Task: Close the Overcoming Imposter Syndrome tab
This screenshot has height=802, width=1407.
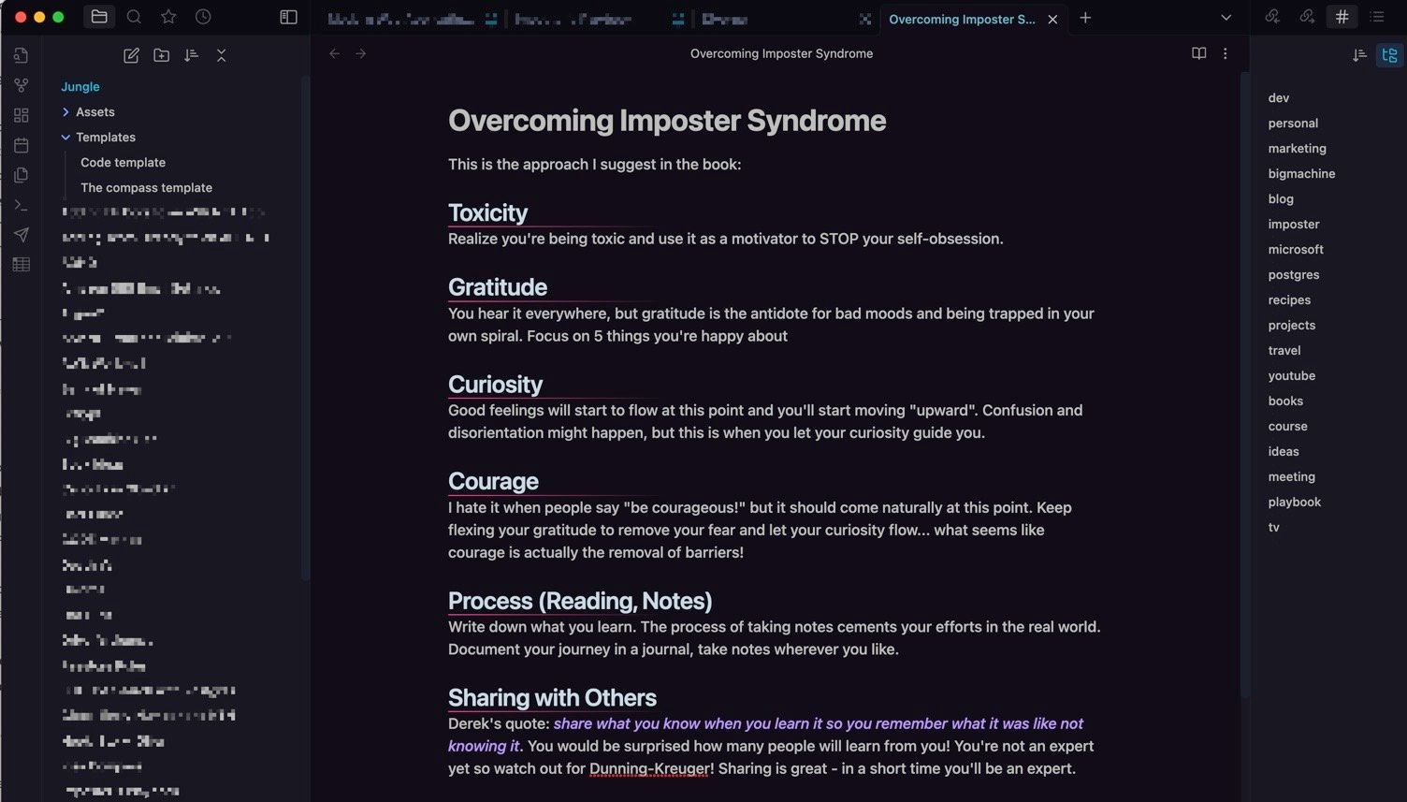Action: 1052,19
